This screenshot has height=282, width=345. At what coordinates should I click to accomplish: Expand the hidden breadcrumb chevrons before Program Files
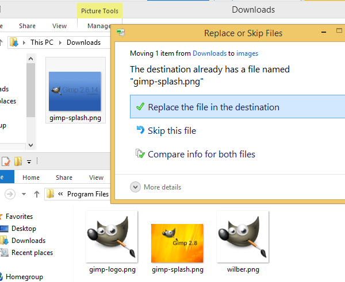(x=60, y=194)
